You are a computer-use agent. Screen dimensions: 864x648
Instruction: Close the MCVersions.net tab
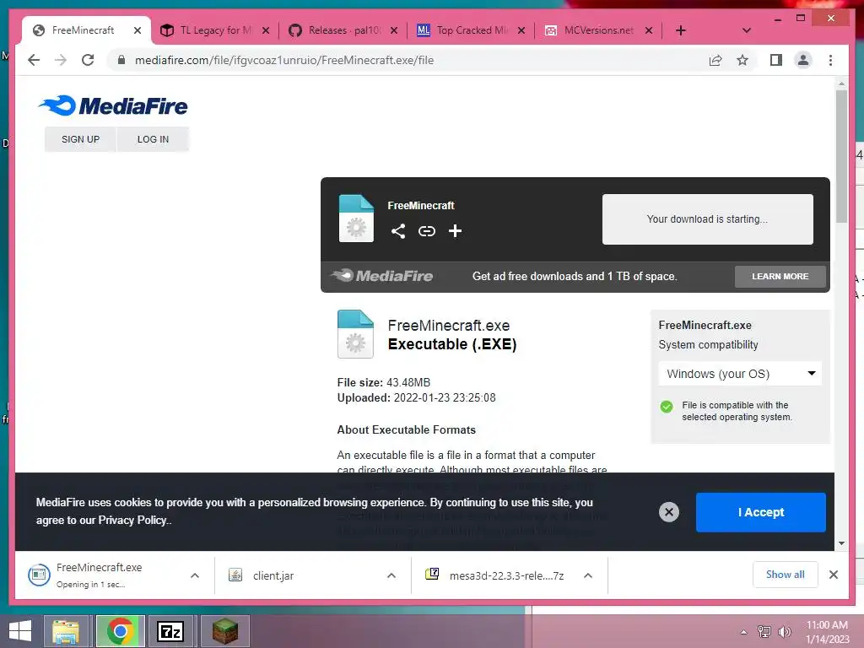coord(649,30)
